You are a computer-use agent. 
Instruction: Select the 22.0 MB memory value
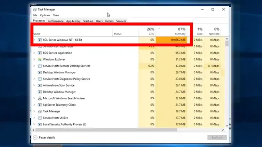point(180,98)
